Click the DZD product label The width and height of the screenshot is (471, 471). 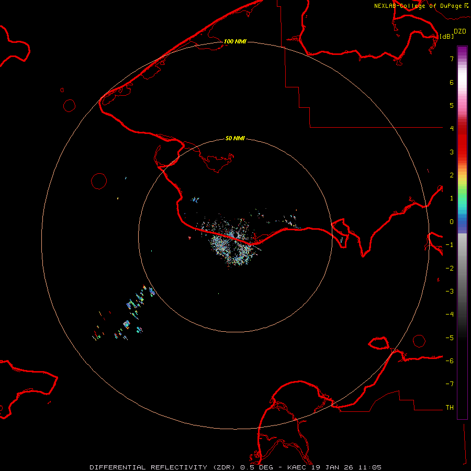pos(459,31)
